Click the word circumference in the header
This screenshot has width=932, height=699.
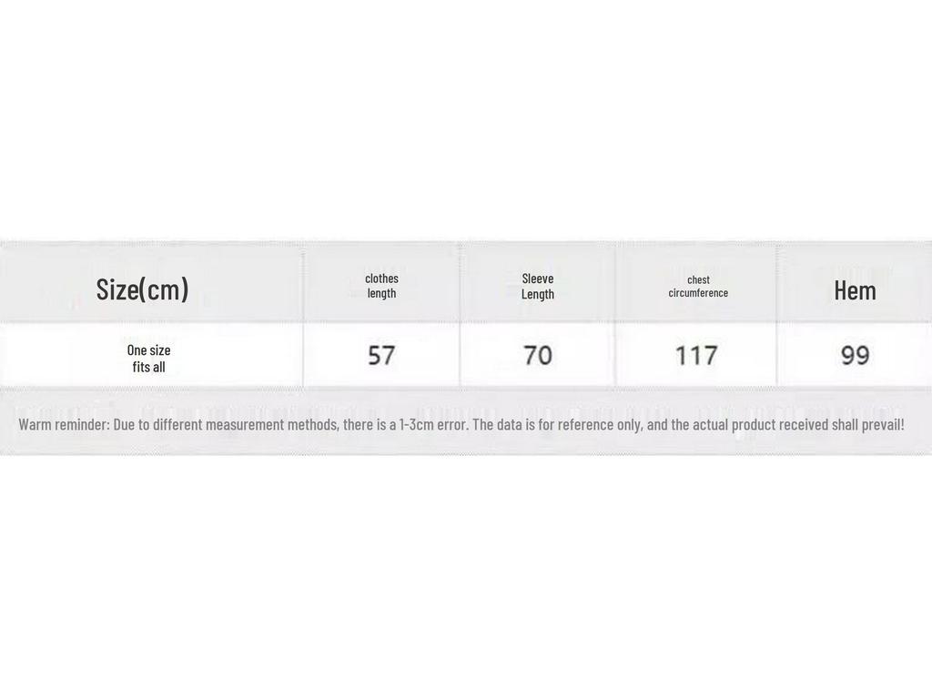click(x=698, y=293)
